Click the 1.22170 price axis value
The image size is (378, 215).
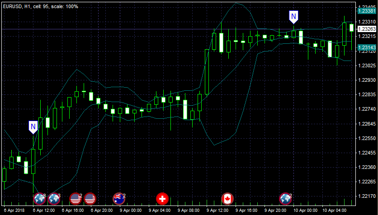pyautogui.click(x=367, y=196)
